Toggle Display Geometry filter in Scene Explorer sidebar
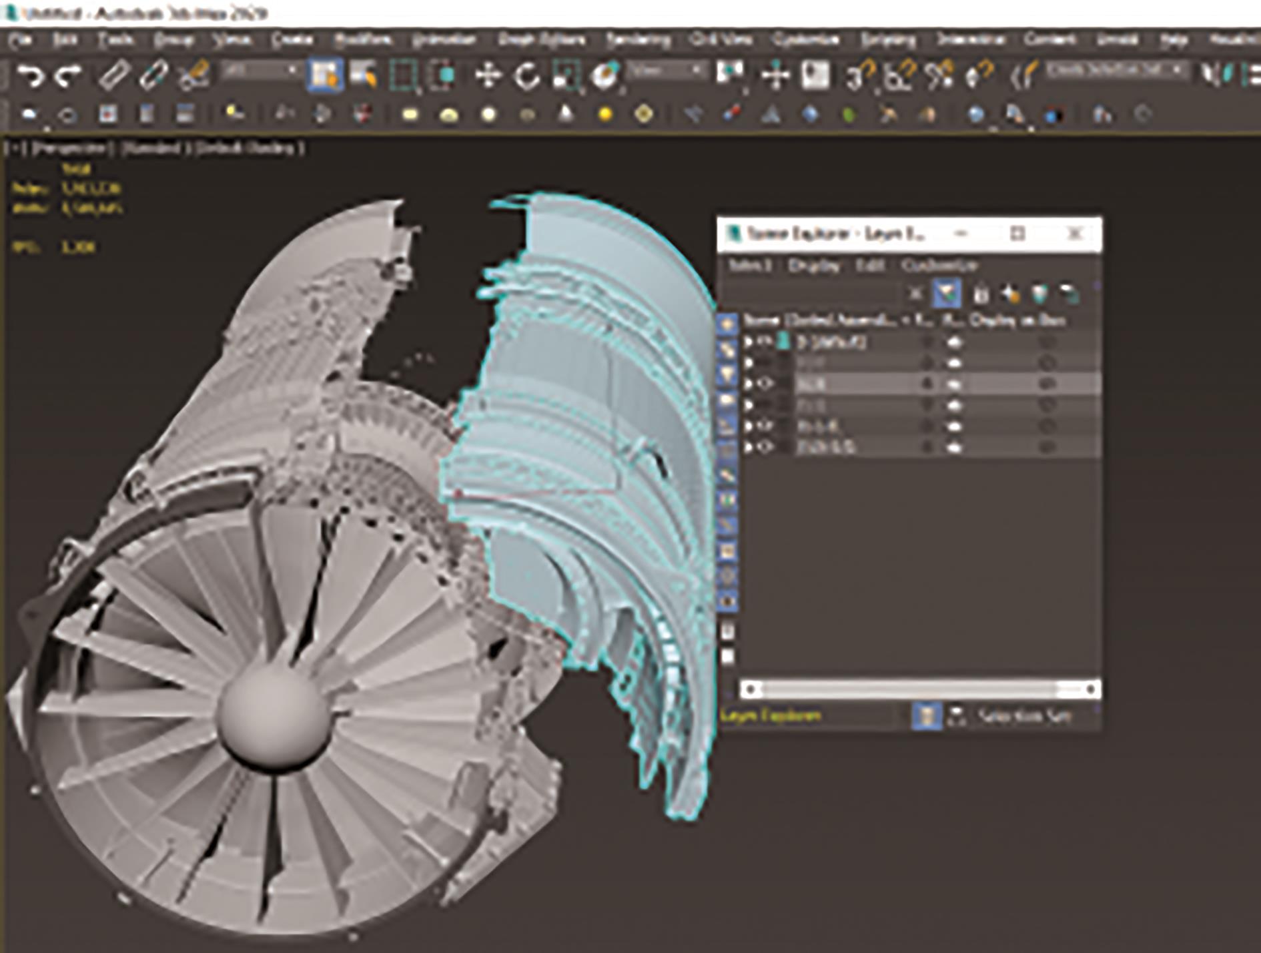The image size is (1261, 953). pyautogui.click(x=727, y=324)
